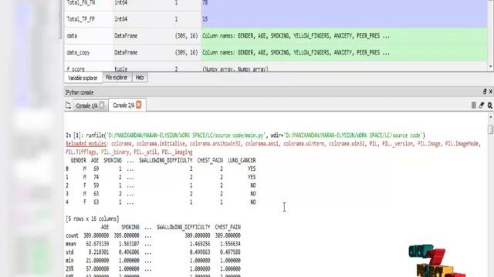The image size is (494, 277).
Task: Close the Console 2/A tab
Action: coord(139,105)
